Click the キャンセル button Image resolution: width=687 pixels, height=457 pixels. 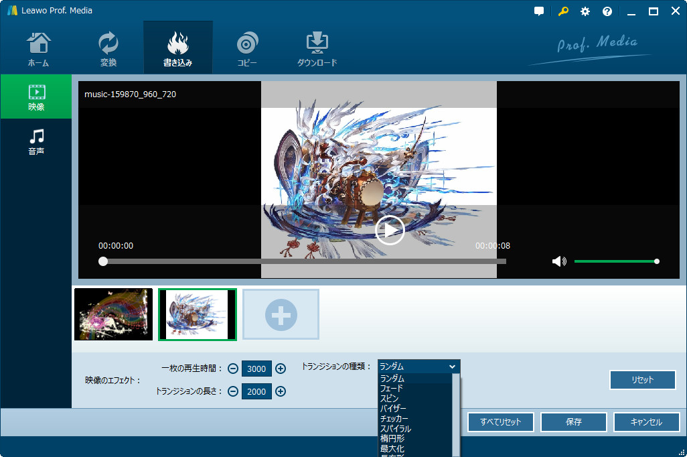tap(646, 422)
